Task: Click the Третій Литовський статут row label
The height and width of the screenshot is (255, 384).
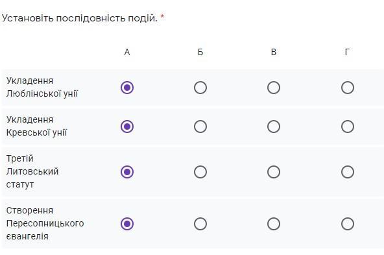Action: pos(32,171)
